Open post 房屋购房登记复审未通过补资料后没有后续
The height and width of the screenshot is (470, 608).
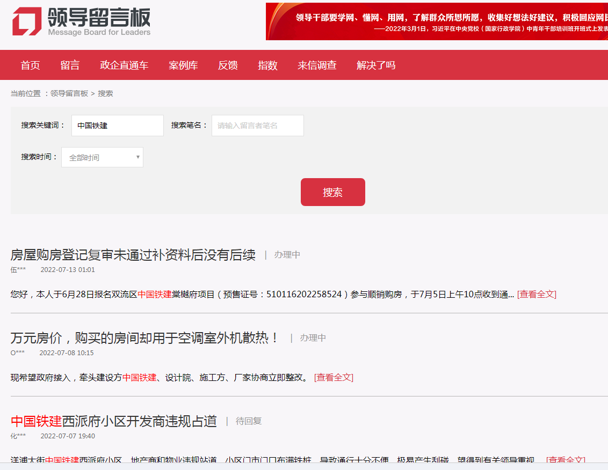click(x=133, y=255)
